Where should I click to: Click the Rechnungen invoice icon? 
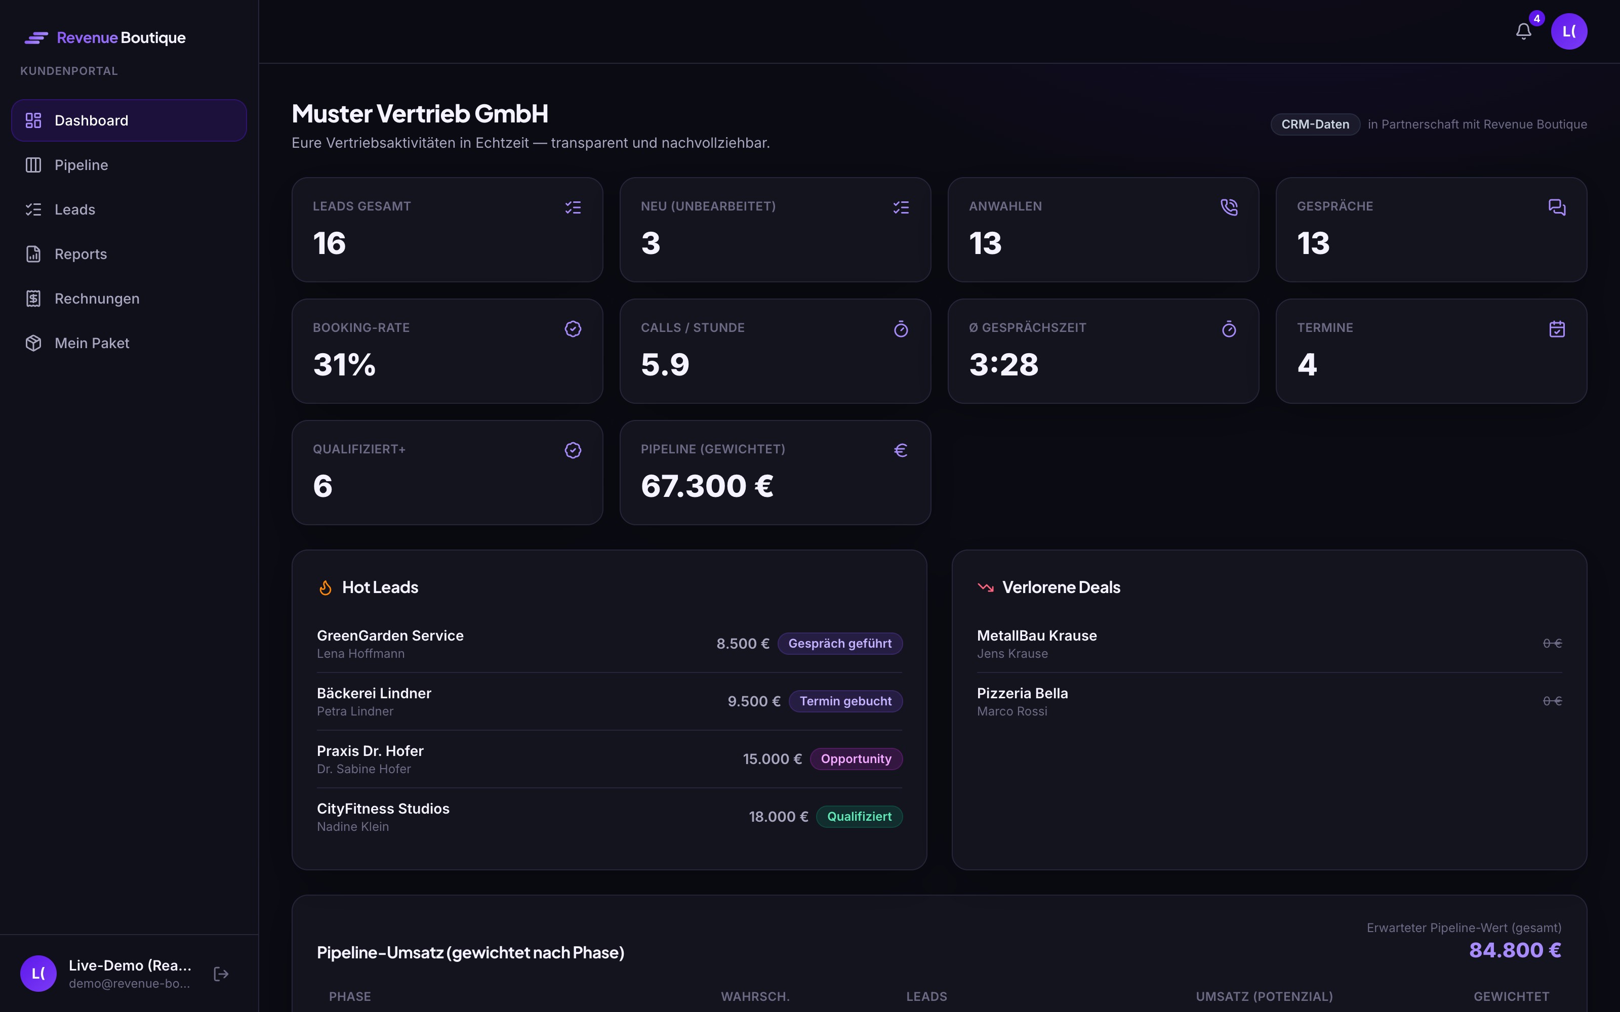point(33,299)
